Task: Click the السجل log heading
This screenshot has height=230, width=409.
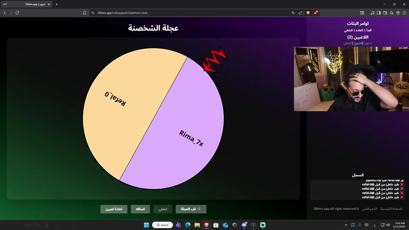Action: click(358, 175)
